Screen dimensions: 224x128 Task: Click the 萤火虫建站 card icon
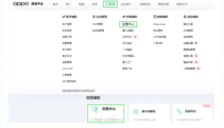(136, 111)
